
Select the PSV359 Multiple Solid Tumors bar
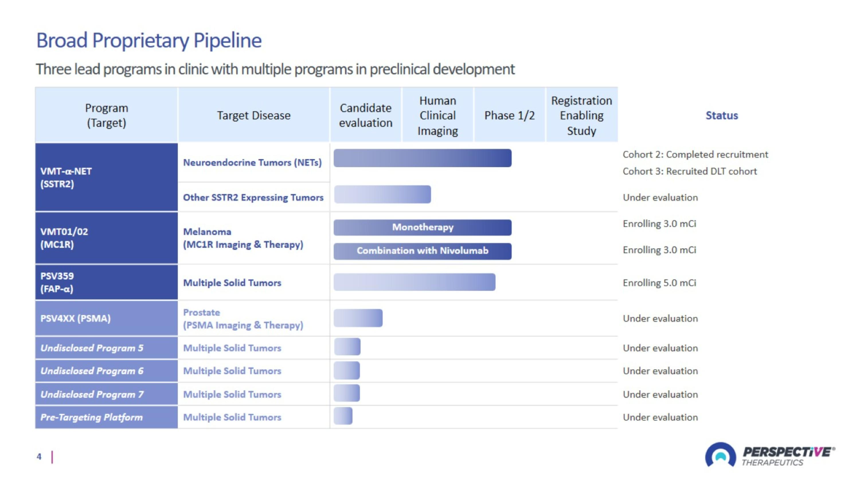[414, 282]
